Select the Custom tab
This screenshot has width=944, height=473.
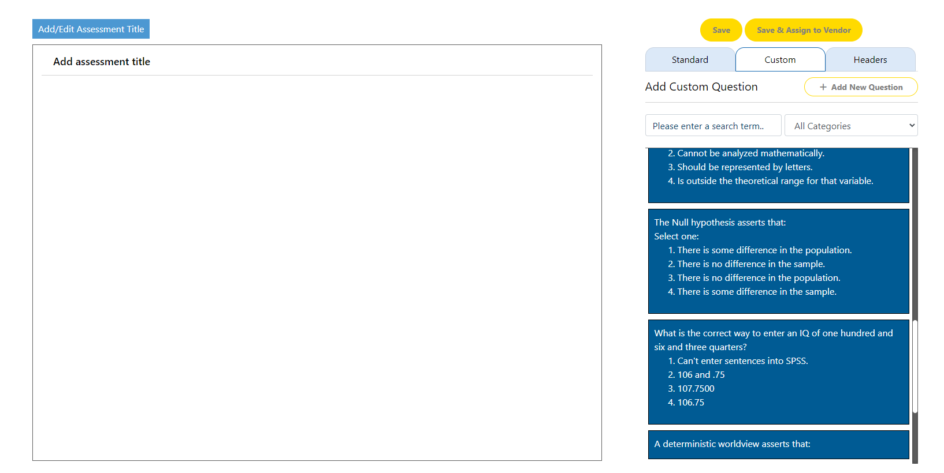[x=780, y=59]
